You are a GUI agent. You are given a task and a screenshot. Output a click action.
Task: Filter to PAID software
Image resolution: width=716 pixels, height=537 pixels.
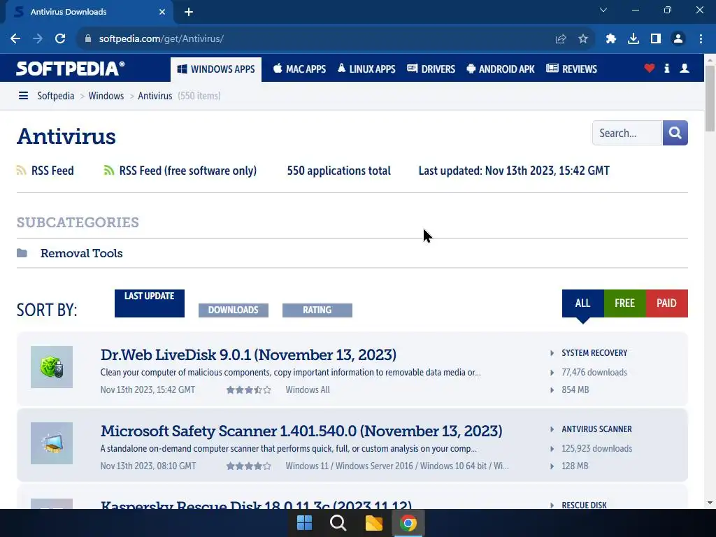coord(666,303)
